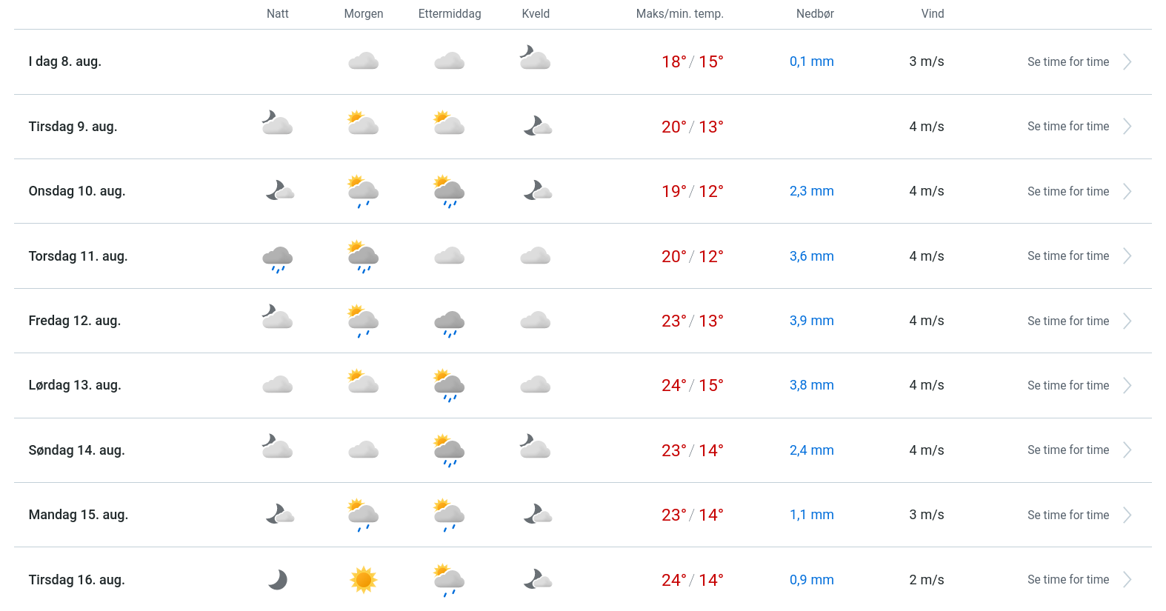Click the rainy night icon for Torsdag 11. aug.
1166x611 pixels.
click(278, 258)
